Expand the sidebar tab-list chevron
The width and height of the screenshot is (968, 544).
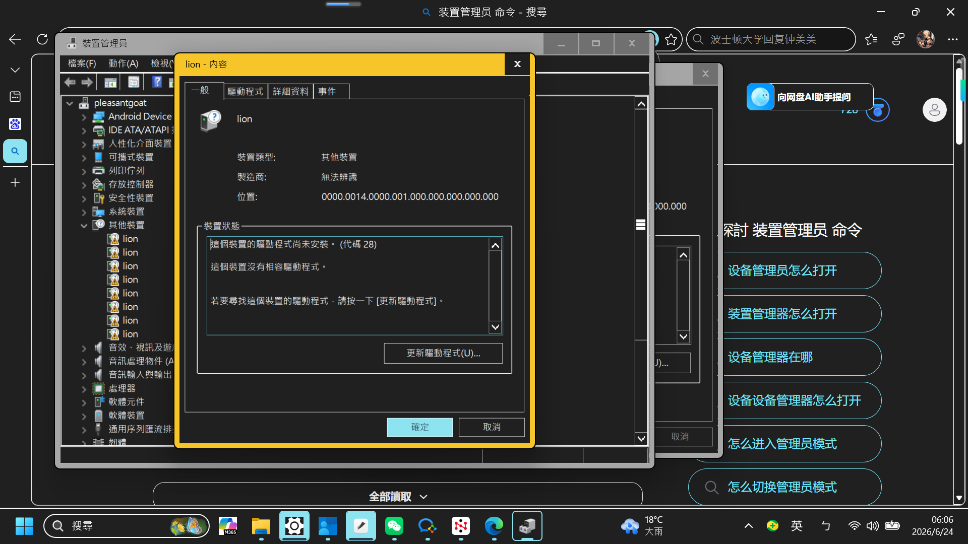[15, 70]
